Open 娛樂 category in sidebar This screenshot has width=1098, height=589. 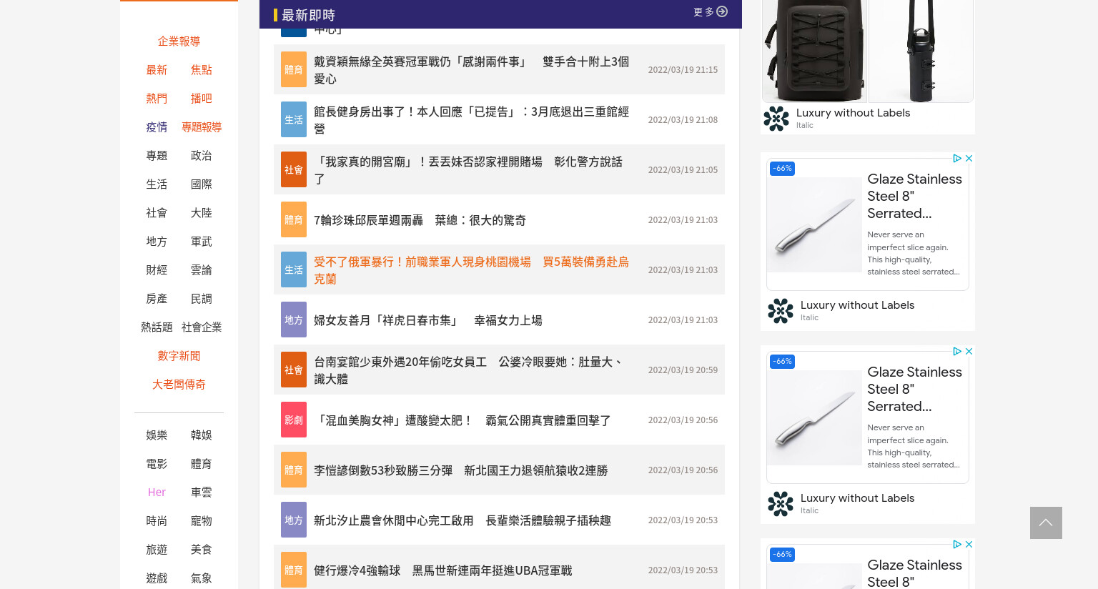click(157, 435)
